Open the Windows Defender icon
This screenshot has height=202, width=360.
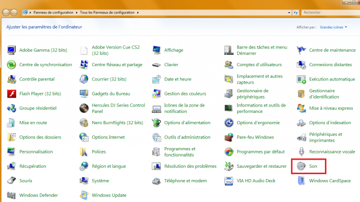[x=12, y=195]
